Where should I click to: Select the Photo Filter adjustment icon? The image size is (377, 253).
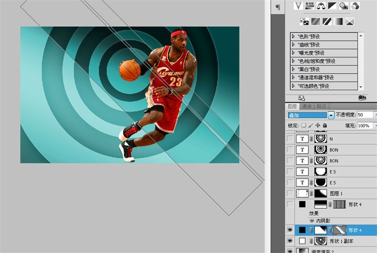point(344,6)
